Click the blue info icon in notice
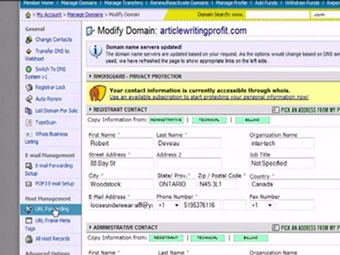 tap(96, 52)
